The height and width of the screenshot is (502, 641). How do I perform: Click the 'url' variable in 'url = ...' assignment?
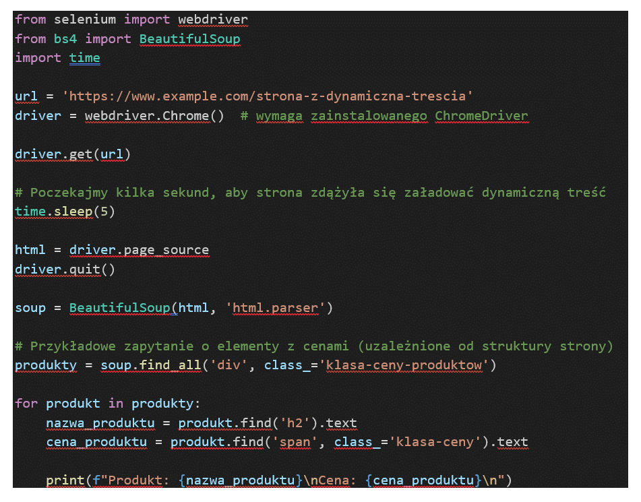coord(26,96)
